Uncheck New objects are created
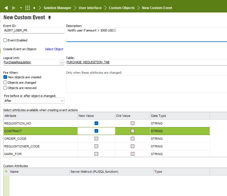Image resolution: width=227 pixels, height=196 pixels. coord(5,77)
